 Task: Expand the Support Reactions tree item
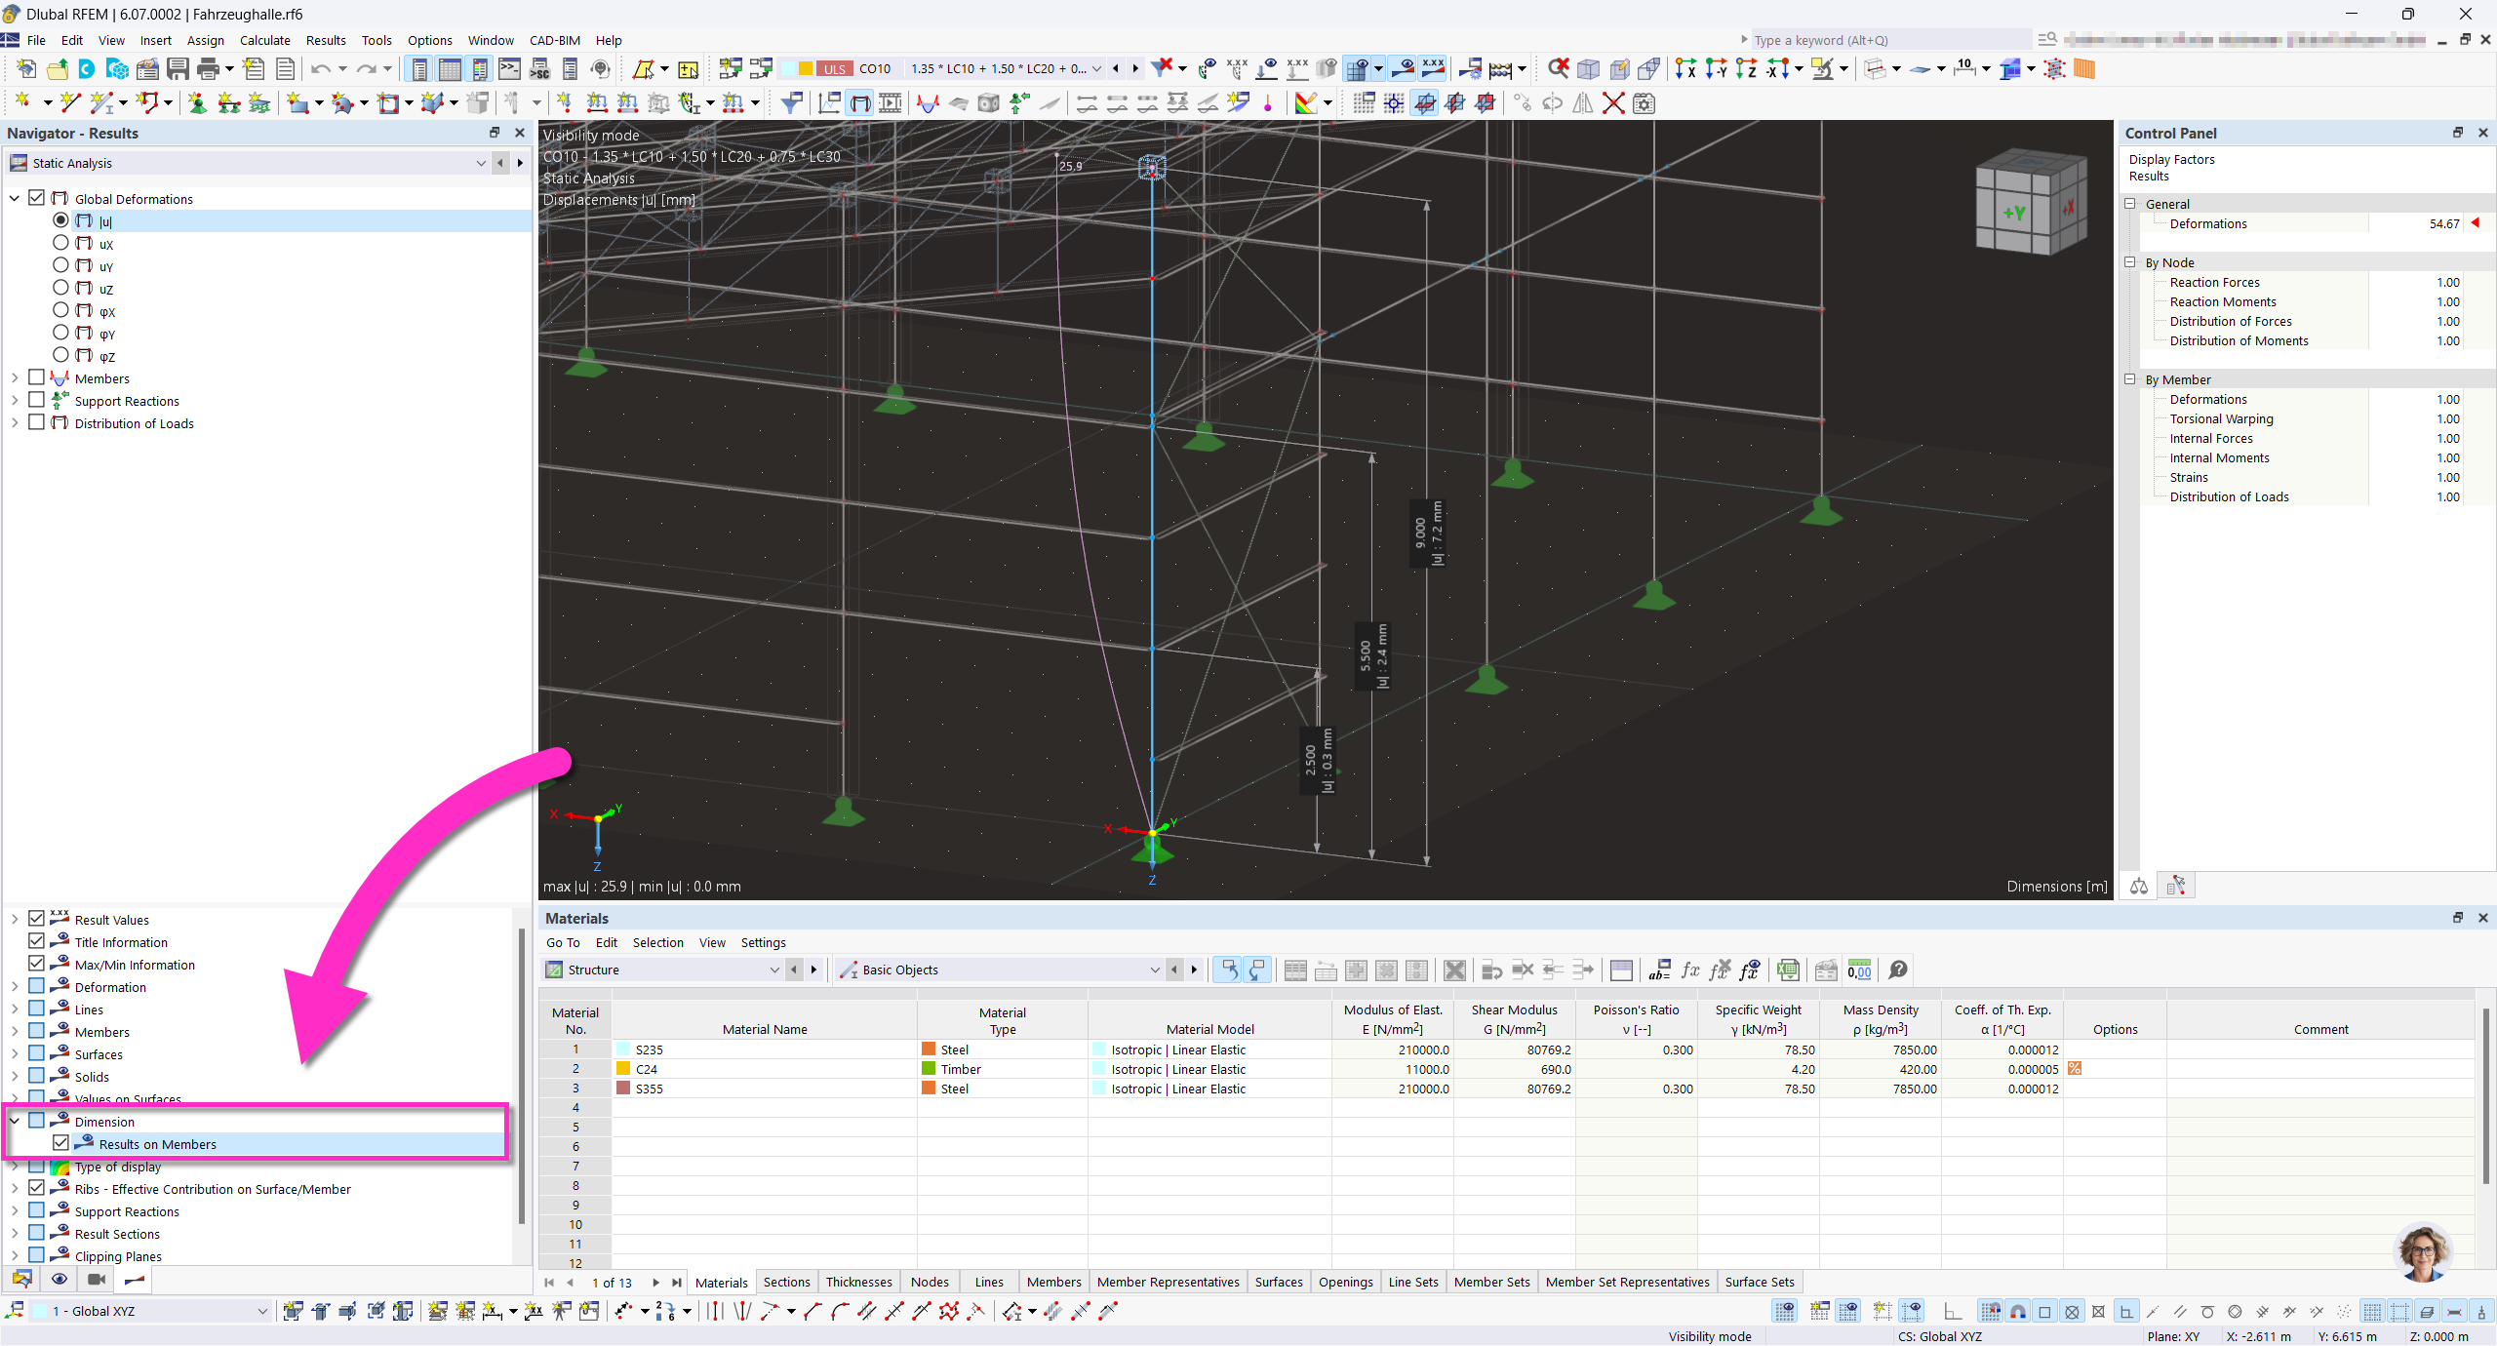tap(14, 400)
